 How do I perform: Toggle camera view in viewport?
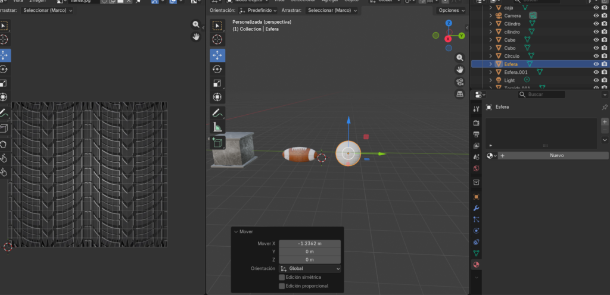click(x=460, y=81)
